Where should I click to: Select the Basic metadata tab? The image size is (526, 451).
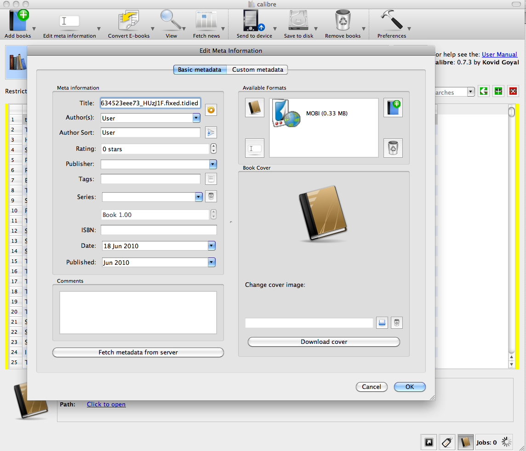pos(200,70)
